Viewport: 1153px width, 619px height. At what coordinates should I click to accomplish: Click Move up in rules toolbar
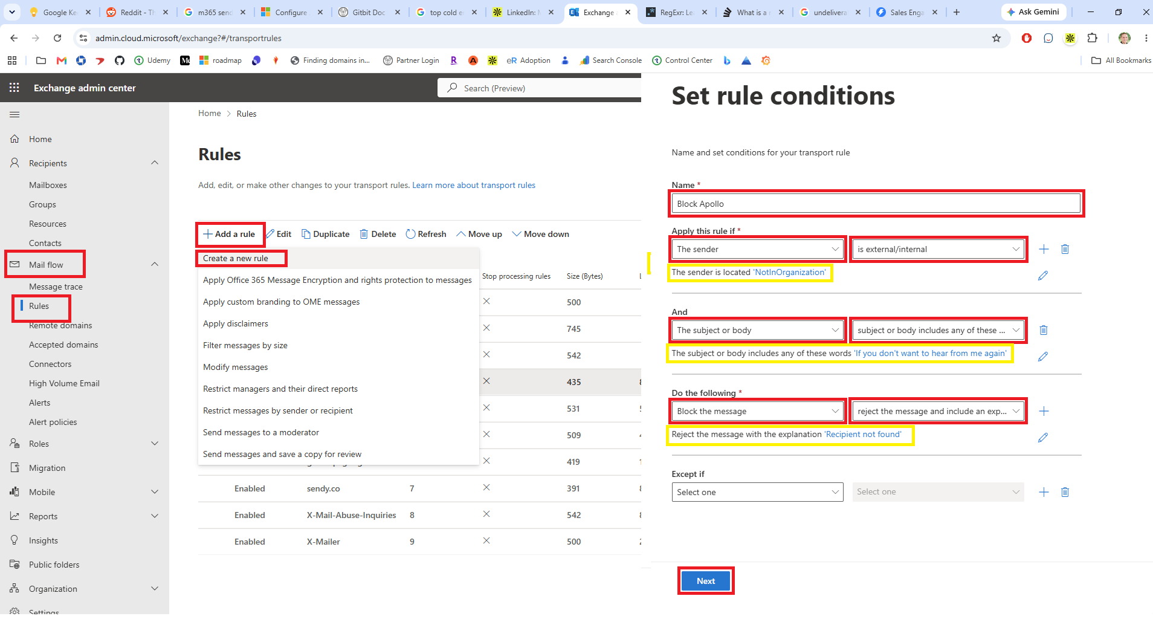479,234
